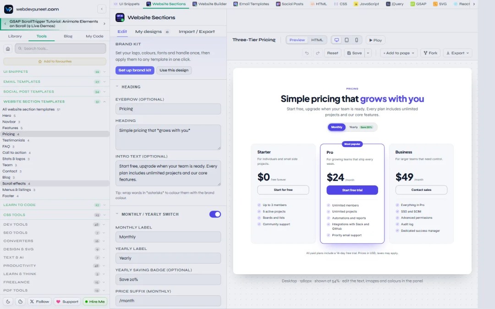Show previous announcement with left arrow

tap(5, 24)
